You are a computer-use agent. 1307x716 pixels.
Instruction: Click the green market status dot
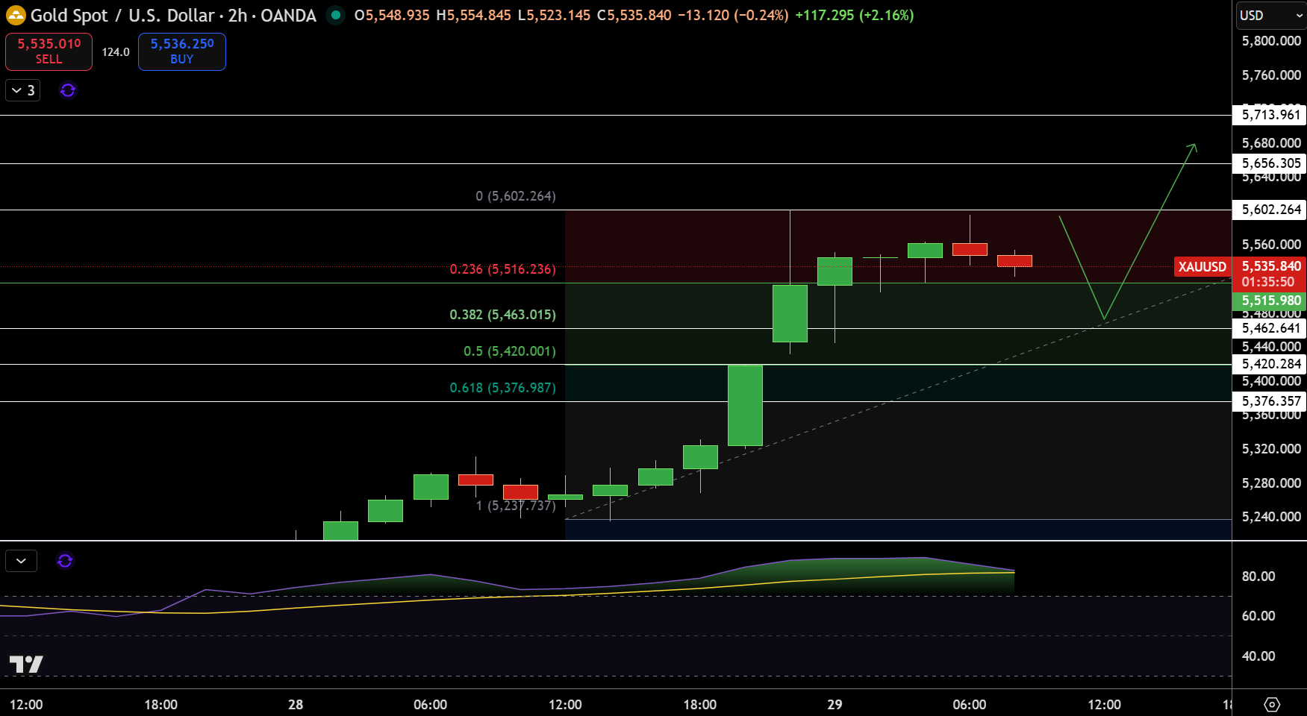point(336,15)
